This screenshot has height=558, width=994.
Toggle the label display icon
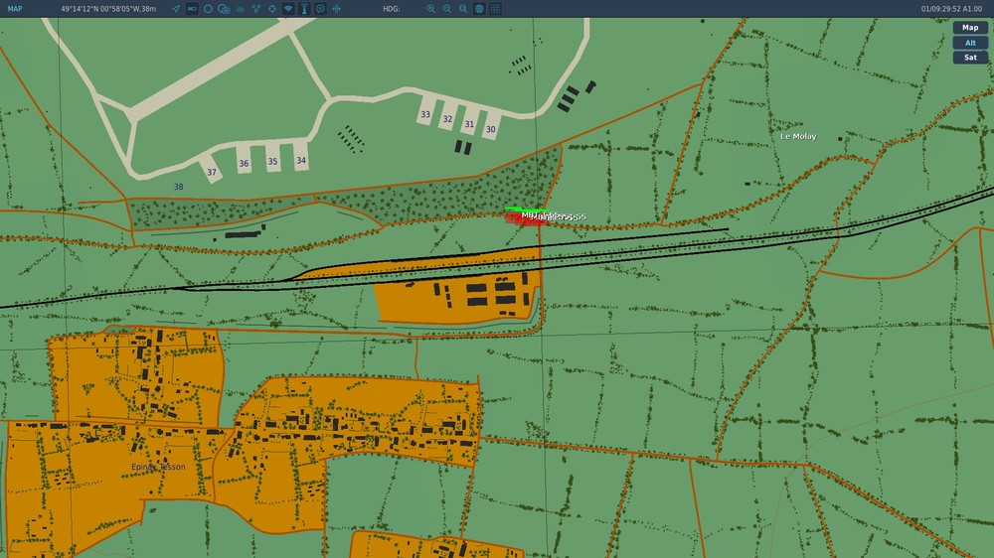click(192, 9)
